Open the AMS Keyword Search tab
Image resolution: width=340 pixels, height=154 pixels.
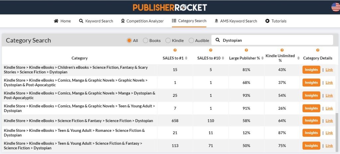coord(236,21)
